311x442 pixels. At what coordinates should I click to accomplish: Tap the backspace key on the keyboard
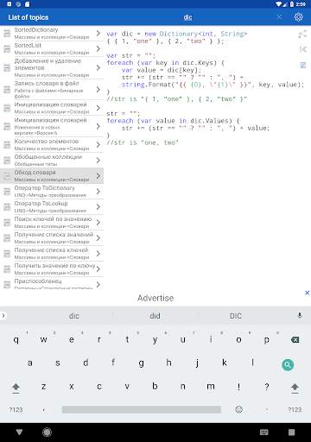295,340
